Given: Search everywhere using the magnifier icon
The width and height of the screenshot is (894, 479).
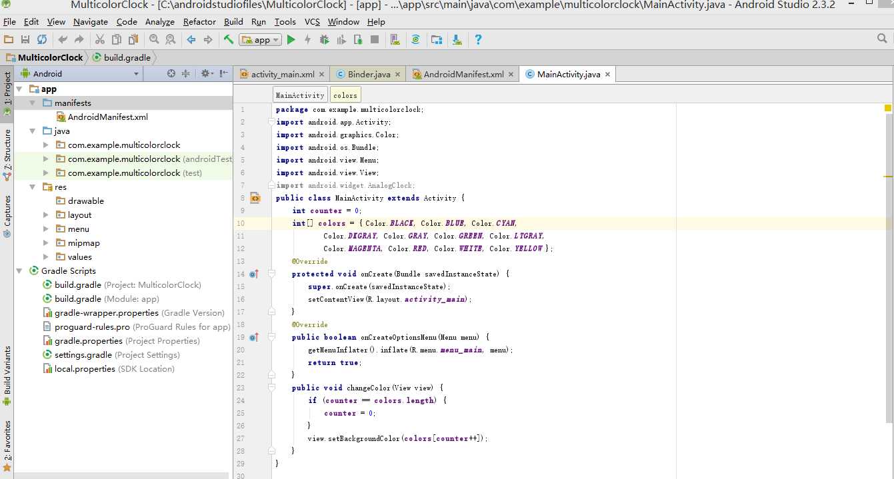Looking at the screenshot, I should pyautogui.click(x=882, y=39).
